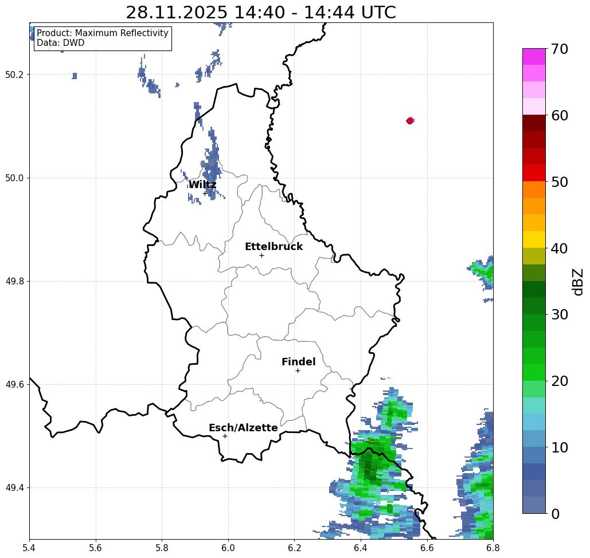Click the date and time title text
This screenshot has height=558, width=590.
click(261, 13)
